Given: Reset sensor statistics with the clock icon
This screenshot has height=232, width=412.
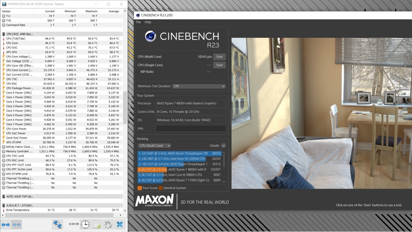Looking at the screenshot, I should [x=85, y=225].
